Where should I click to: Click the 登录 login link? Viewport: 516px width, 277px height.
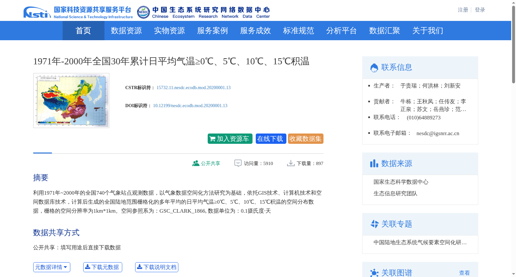(x=480, y=10)
